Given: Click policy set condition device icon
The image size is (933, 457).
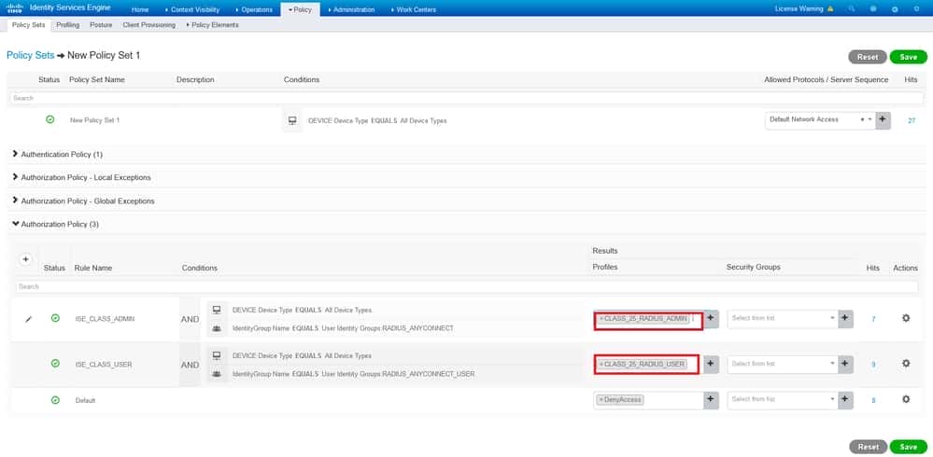Looking at the screenshot, I should pyautogui.click(x=292, y=120).
